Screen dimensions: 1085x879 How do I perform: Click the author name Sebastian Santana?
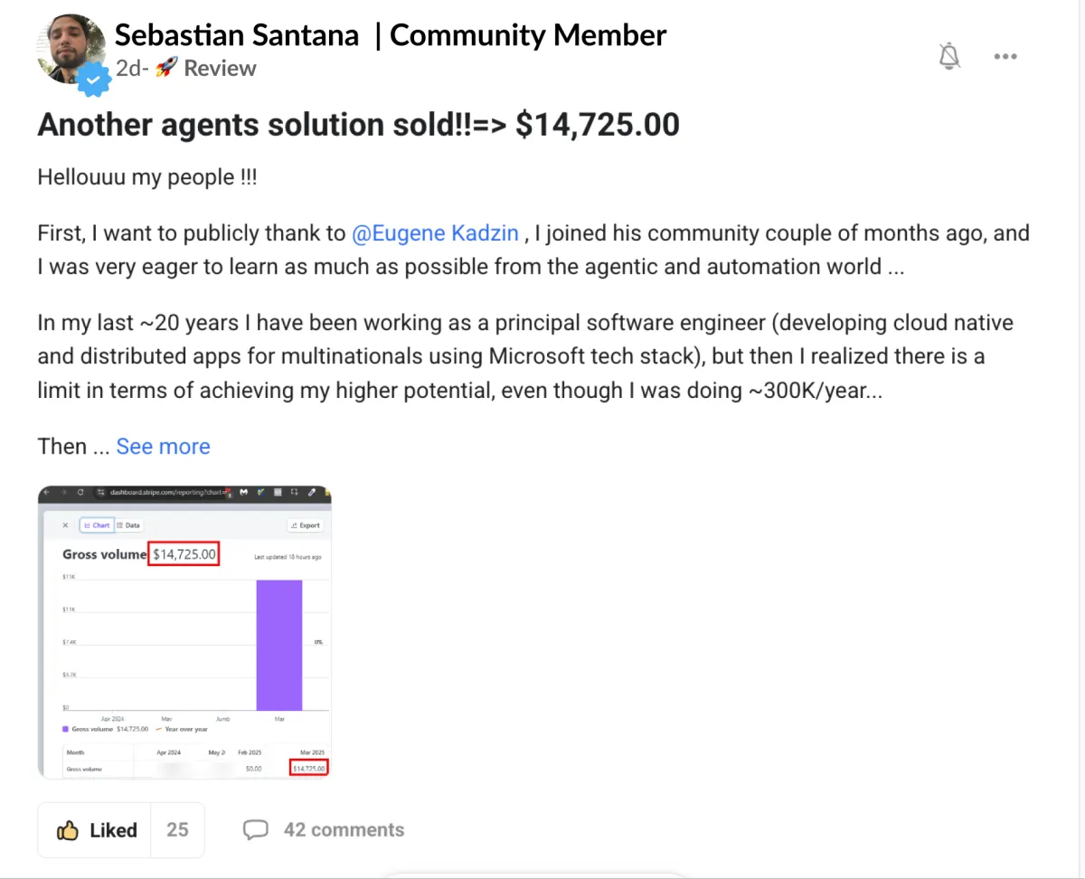237,35
